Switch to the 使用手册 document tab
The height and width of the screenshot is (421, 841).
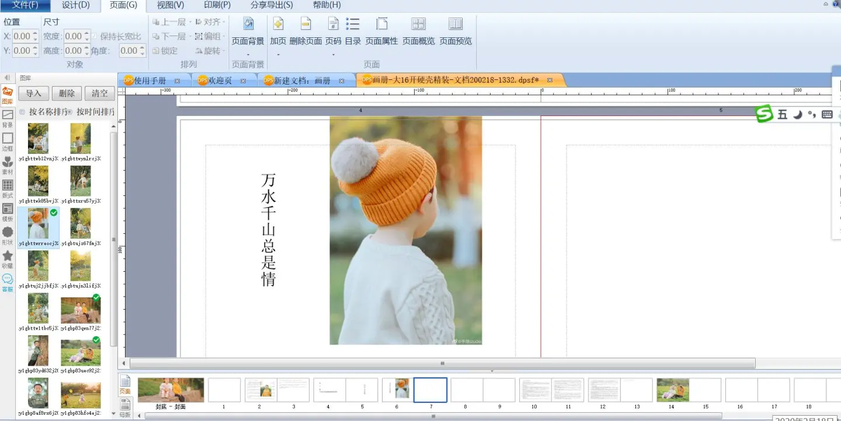(x=155, y=80)
